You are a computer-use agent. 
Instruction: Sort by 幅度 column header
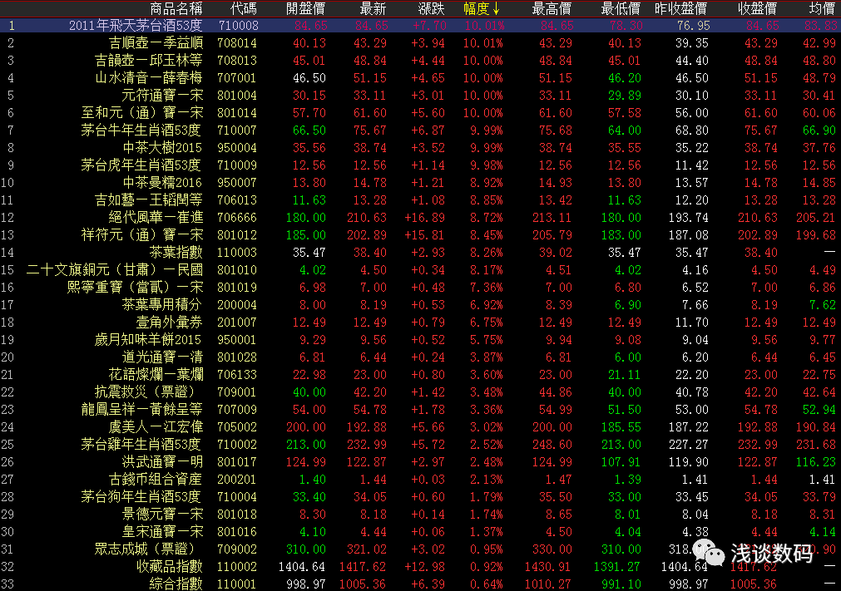tap(481, 8)
